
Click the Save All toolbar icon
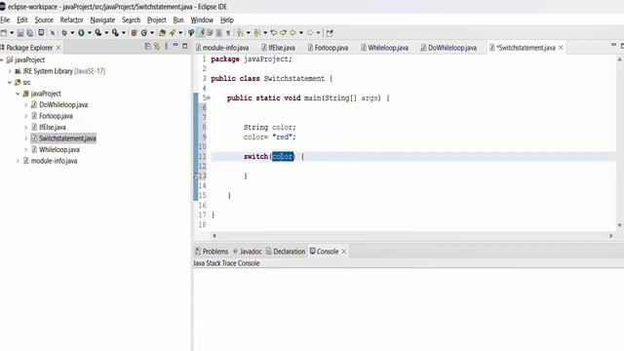pyautogui.click(x=30, y=33)
